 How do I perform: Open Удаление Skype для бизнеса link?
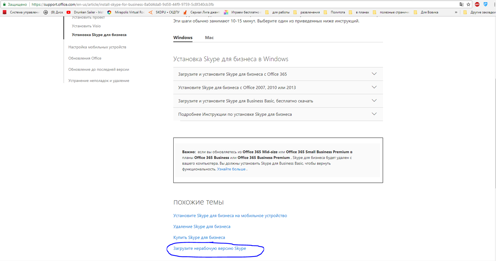click(202, 227)
